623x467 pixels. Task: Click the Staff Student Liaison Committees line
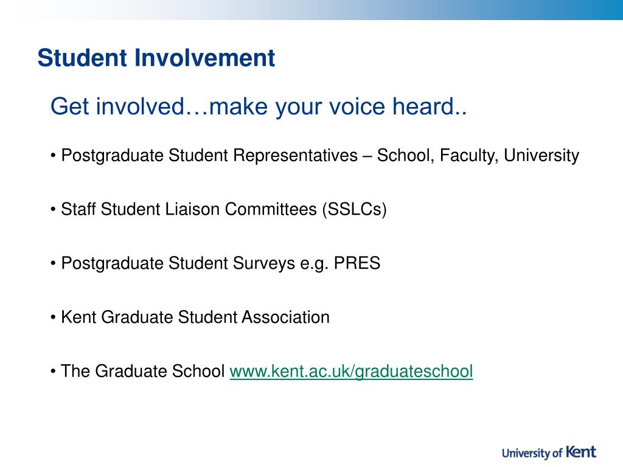click(x=218, y=209)
